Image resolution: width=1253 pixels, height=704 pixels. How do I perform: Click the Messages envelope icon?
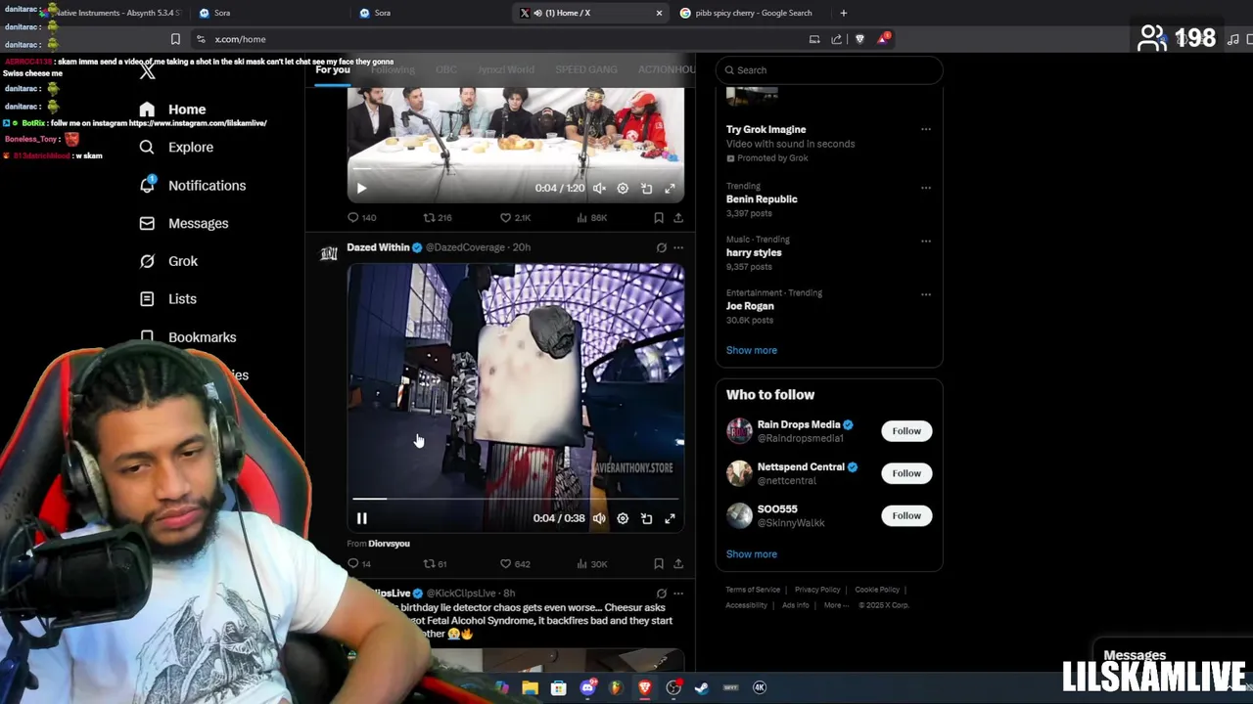147,223
